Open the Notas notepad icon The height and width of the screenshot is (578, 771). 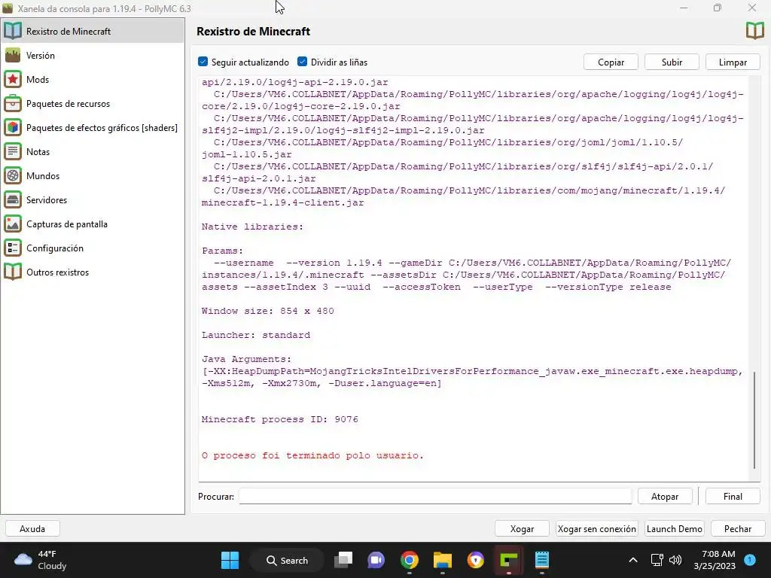click(x=13, y=151)
